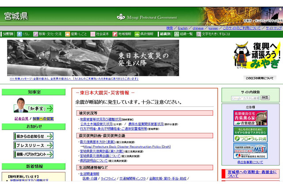Open the 交通機関等インフラ link
Screen dimensions: 283x188
133,178
